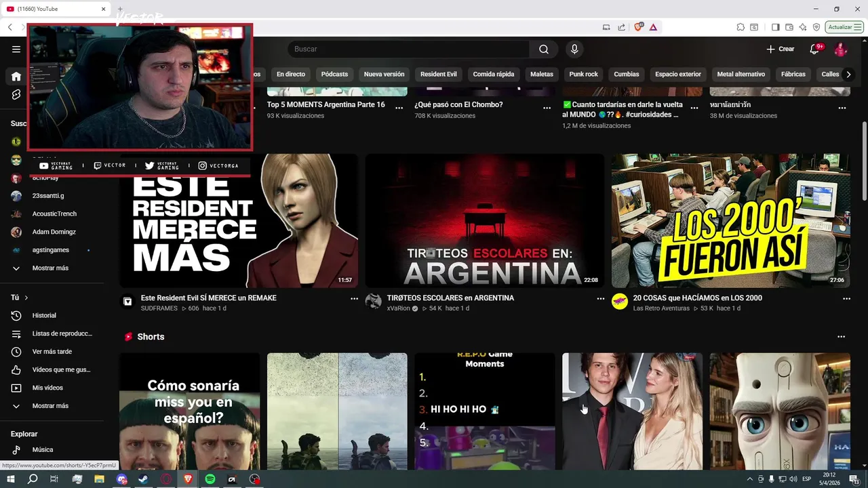868x488 pixels.
Task: Open the YouTube account avatar menu
Action: (x=841, y=49)
